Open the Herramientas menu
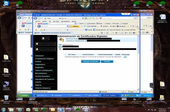The image size is (170, 112). [x=66, y=21]
